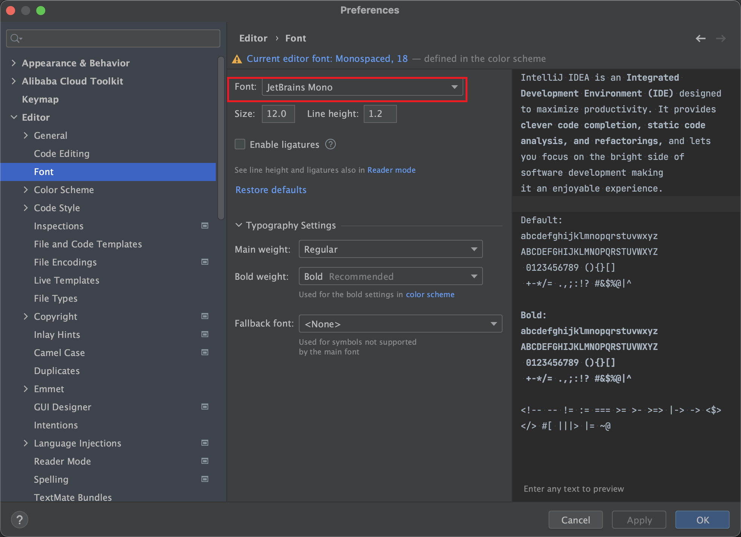Open the Fallback font dropdown
This screenshot has height=537, width=741.
400,324
